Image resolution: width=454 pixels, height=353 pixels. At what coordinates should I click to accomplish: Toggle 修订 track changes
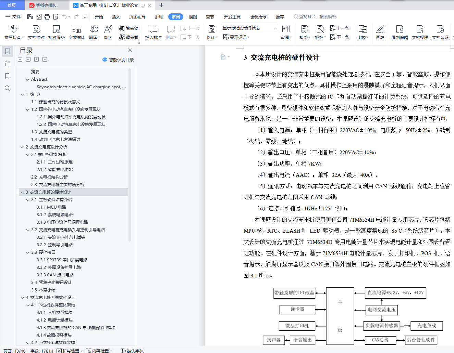[212, 32]
